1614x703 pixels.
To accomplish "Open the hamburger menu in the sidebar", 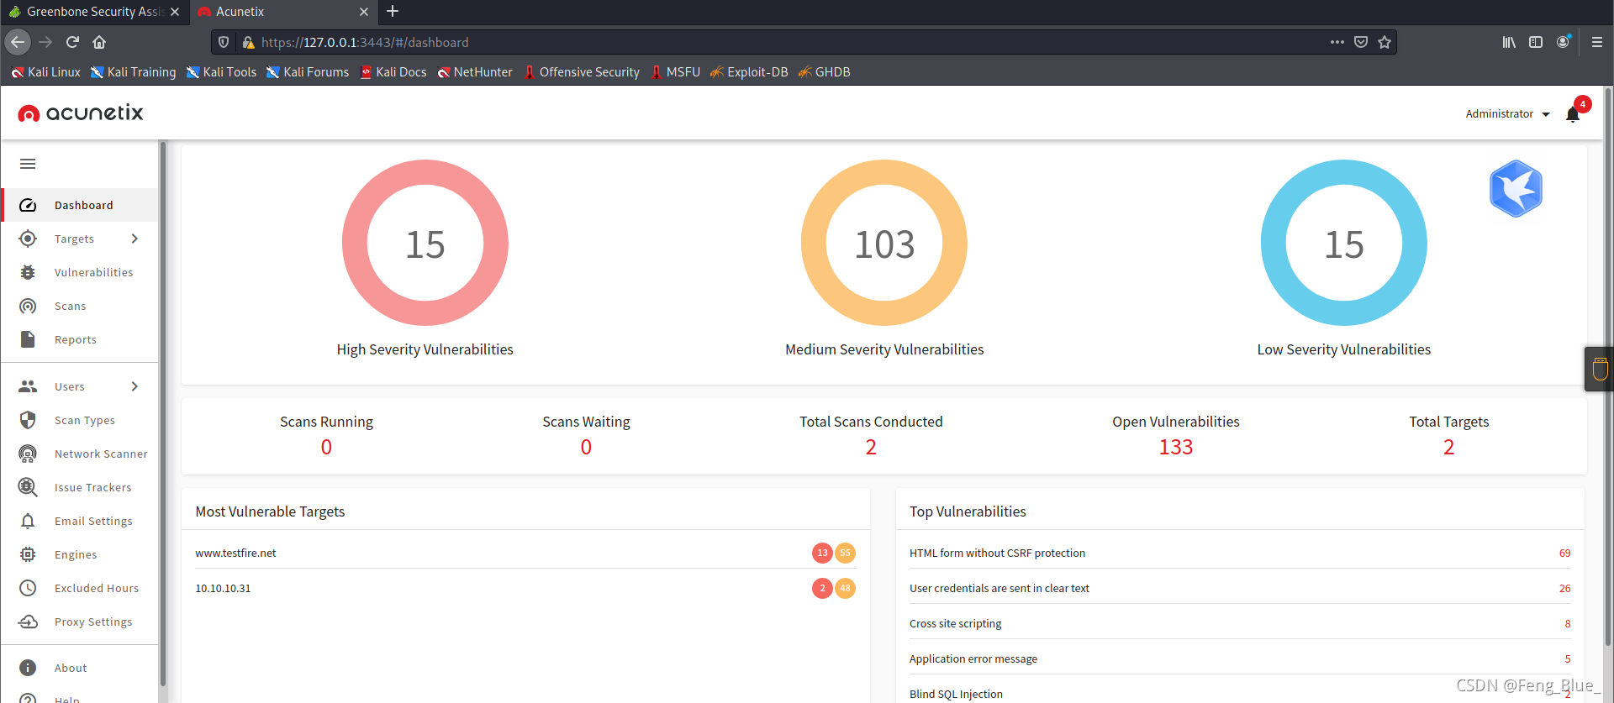I will 28,164.
